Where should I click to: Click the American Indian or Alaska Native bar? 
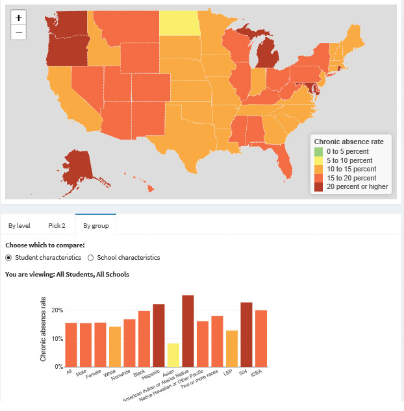pos(188,331)
